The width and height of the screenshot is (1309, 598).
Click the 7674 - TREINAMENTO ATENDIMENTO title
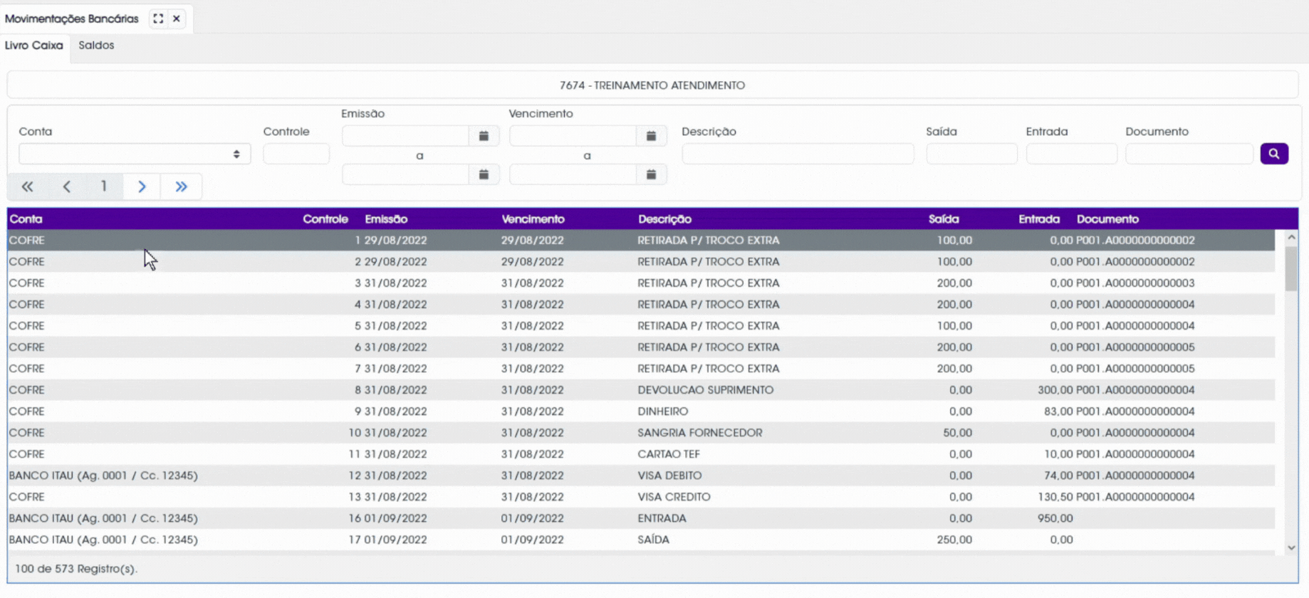(652, 85)
